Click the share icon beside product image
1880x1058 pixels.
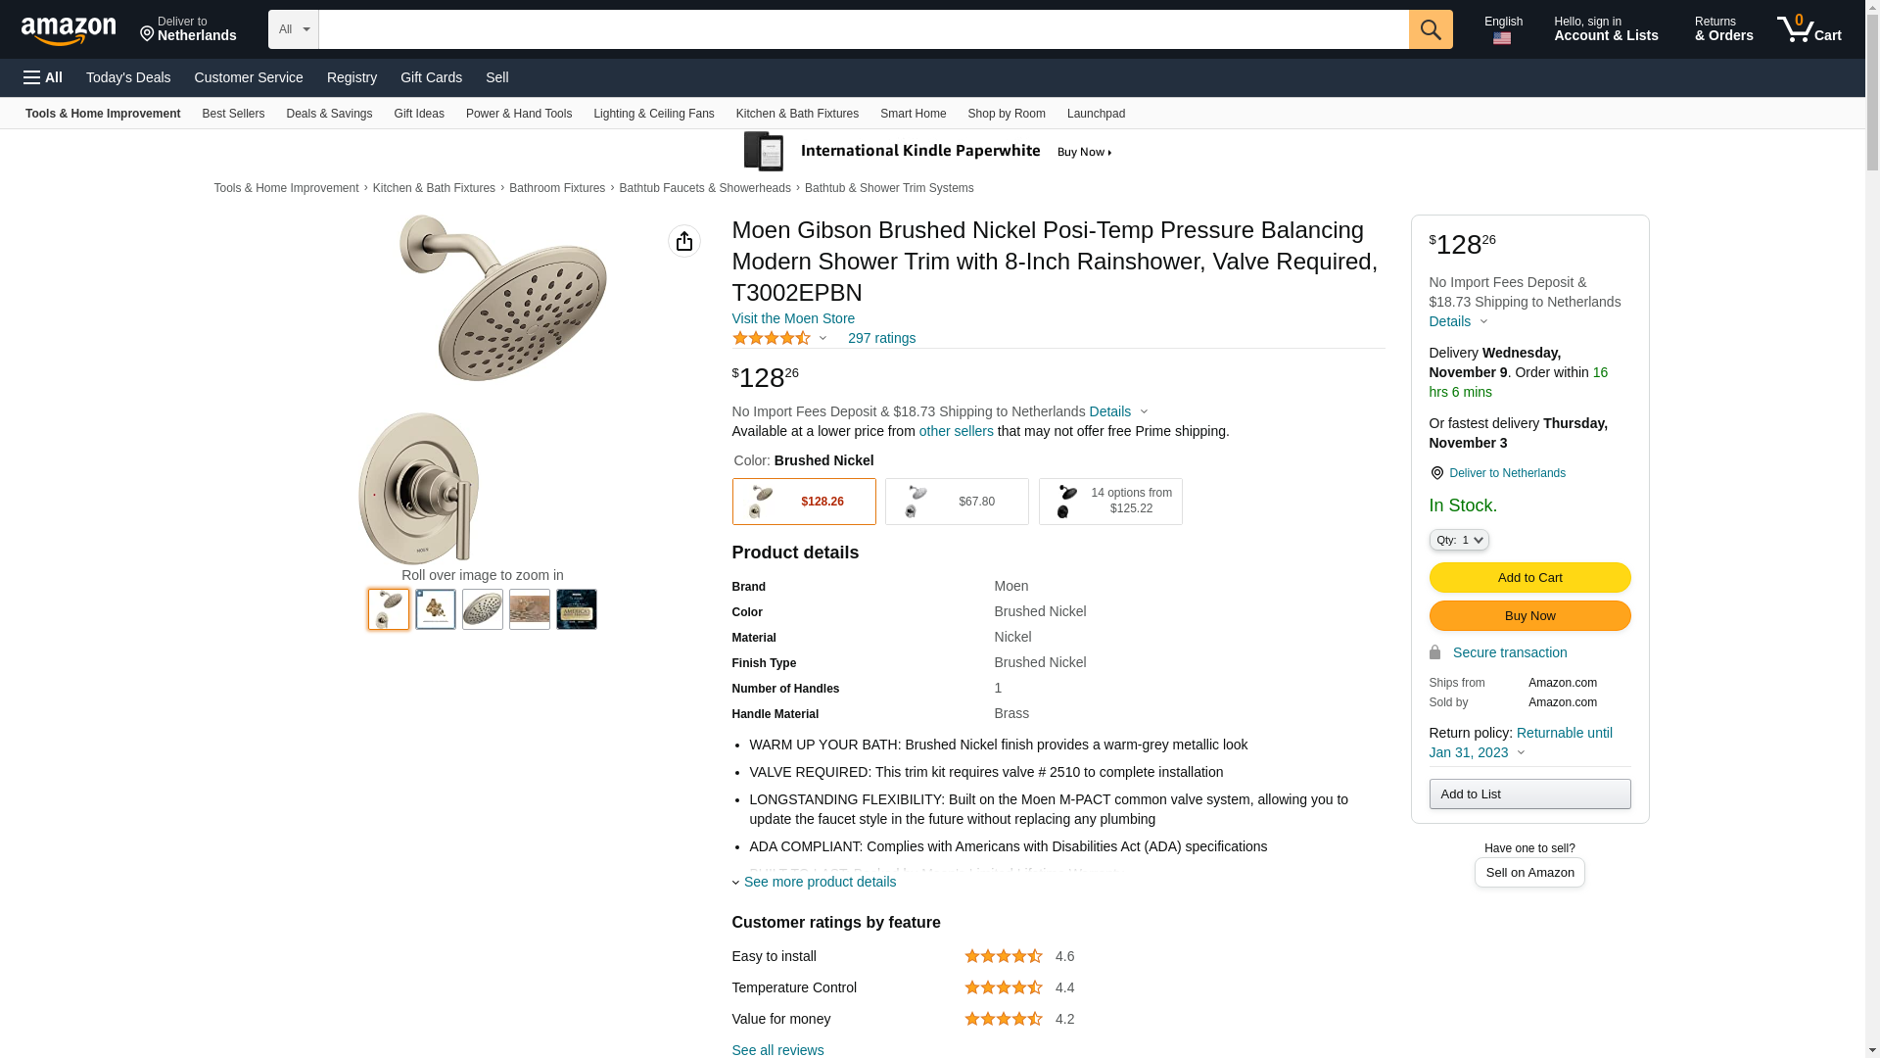point(683,241)
